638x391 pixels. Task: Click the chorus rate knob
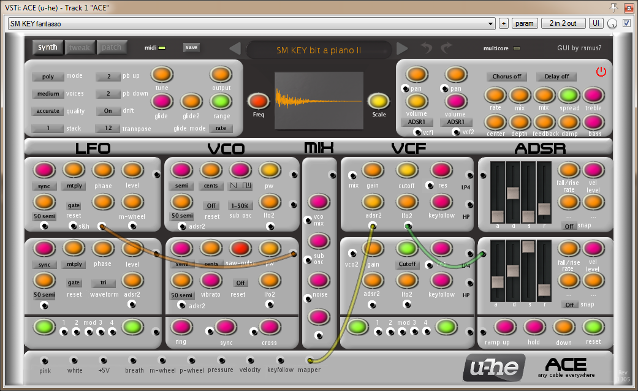495,96
